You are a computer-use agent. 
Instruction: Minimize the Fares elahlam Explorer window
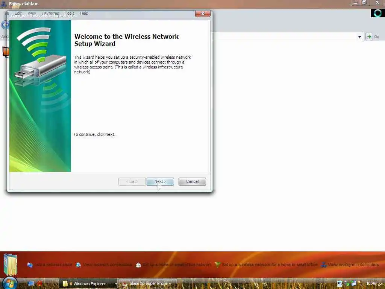click(355, 3)
